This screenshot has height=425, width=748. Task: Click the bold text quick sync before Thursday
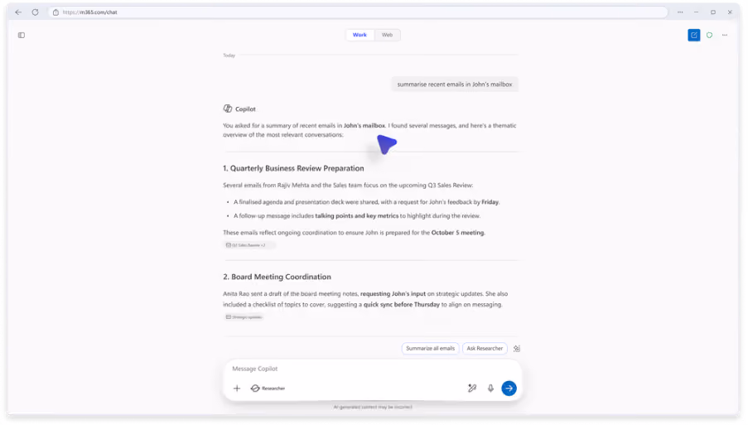(x=401, y=304)
